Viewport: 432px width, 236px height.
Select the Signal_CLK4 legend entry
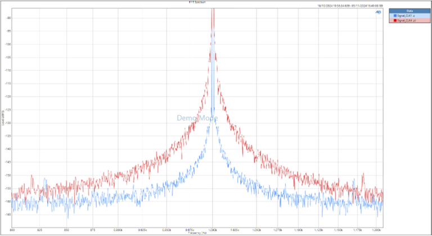click(x=409, y=20)
